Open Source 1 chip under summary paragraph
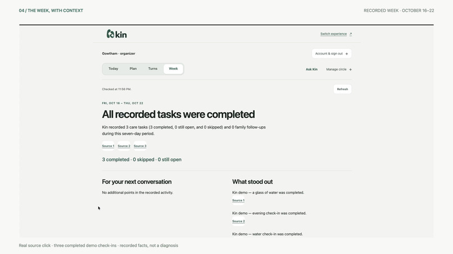 108,146
